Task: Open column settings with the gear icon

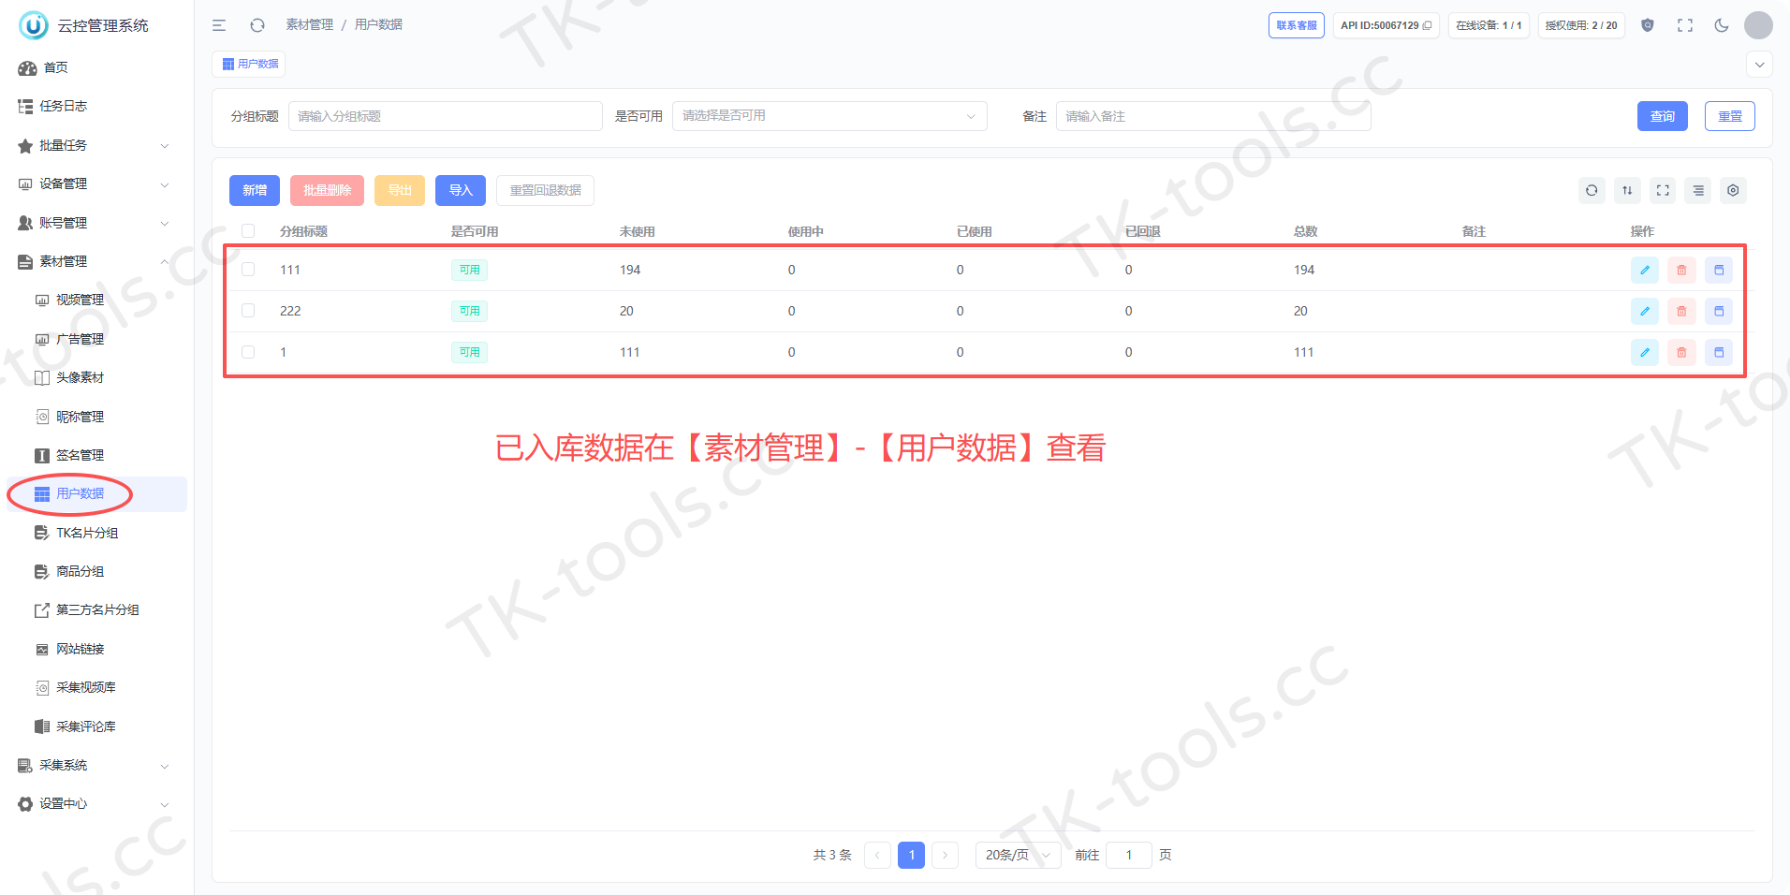Action: [1733, 190]
